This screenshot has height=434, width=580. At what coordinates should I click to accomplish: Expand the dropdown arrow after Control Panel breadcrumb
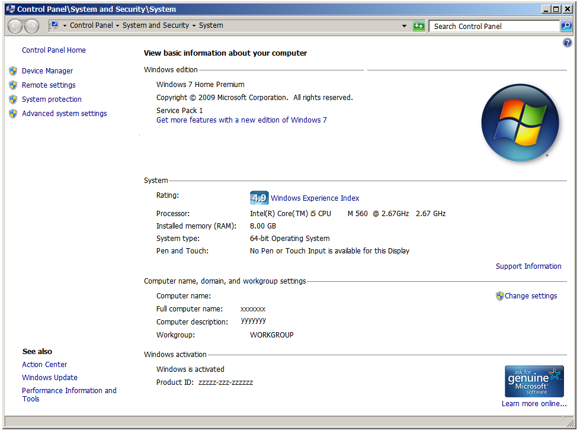click(117, 26)
